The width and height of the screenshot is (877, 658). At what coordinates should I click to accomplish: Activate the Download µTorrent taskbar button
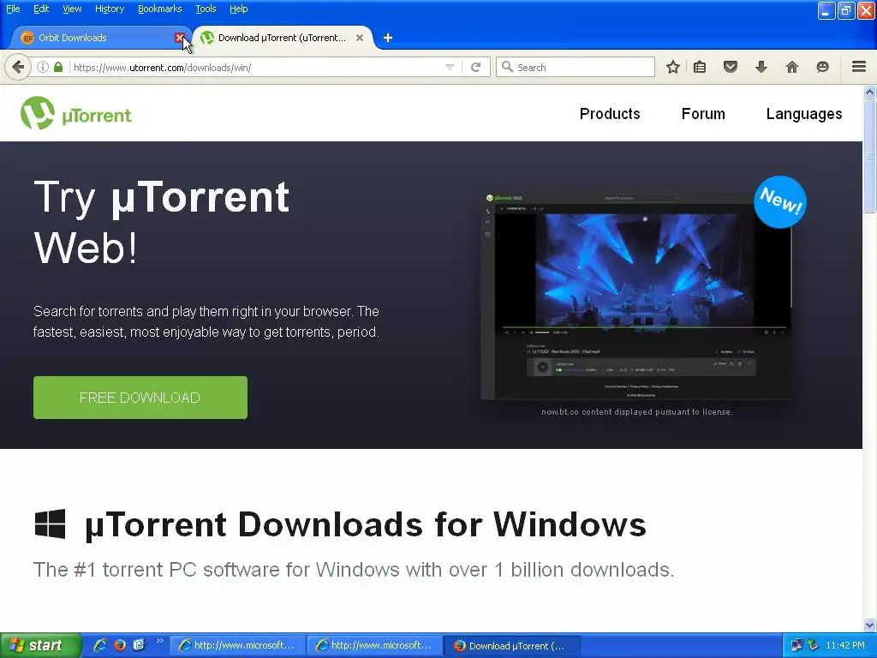click(x=512, y=645)
